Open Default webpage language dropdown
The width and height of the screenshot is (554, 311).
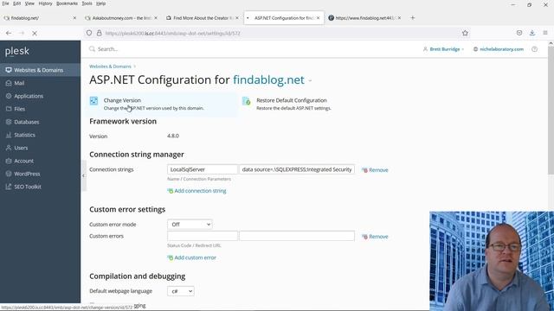pyautogui.click(x=181, y=291)
